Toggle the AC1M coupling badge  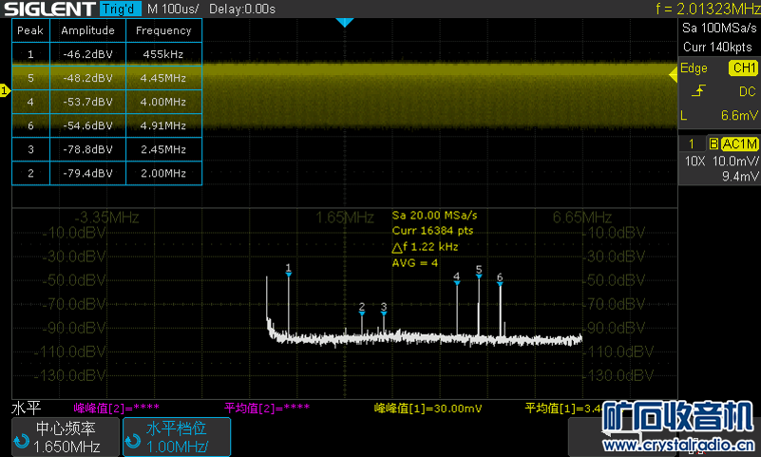739,143
